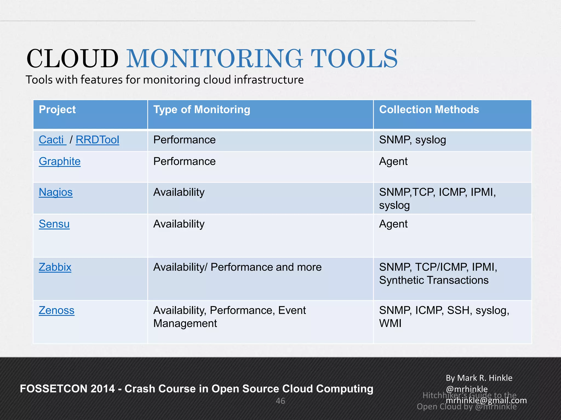Click 'Synthetic Transactions' collection cell

[453, 279]
